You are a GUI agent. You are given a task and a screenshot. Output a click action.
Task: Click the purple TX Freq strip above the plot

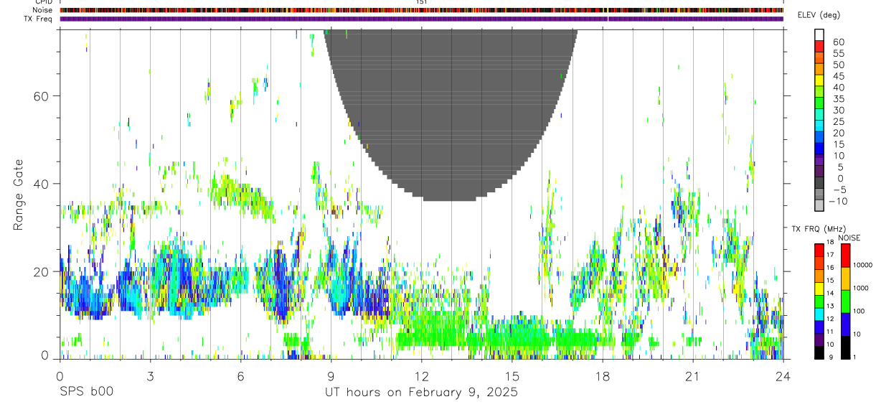pos(421,19)
